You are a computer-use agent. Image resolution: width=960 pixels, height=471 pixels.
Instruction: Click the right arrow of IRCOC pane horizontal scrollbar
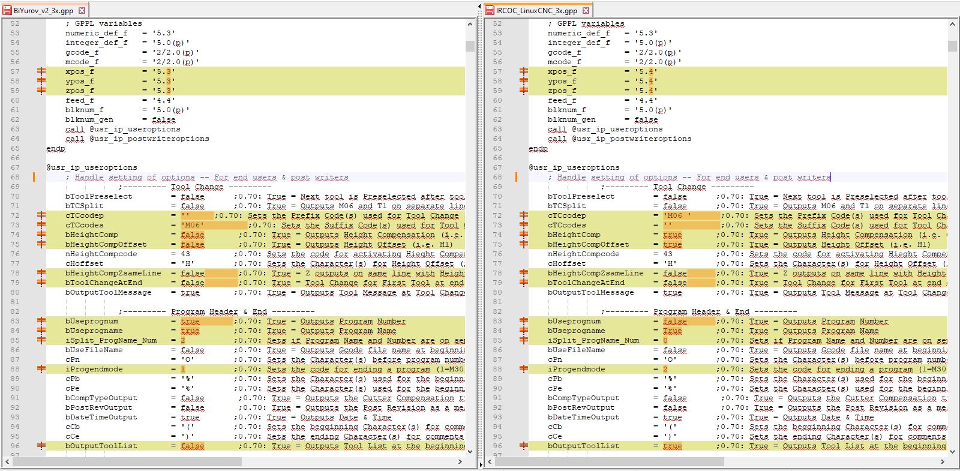pos(943,462)
